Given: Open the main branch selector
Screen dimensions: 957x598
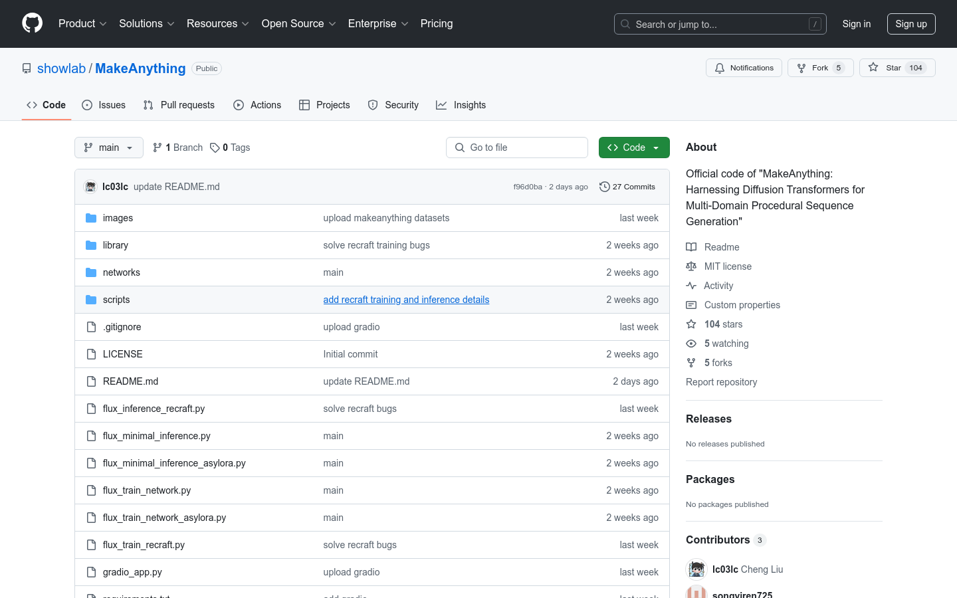Looking at the screenshot, I should (109, 148).
